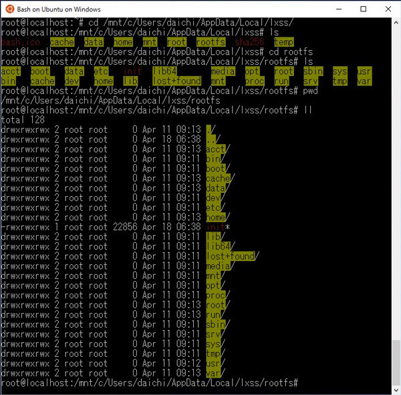
Task: Select lost+found/ directory in long listing
Action: 232,256
